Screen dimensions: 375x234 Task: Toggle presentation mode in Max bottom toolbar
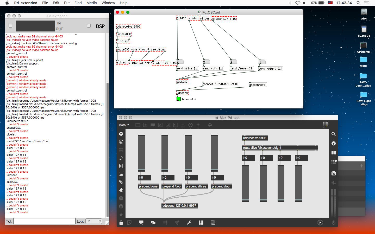(141, 223)
